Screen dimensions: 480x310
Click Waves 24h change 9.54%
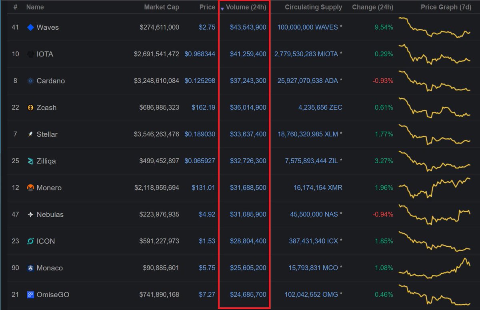(x=385, y=27)
